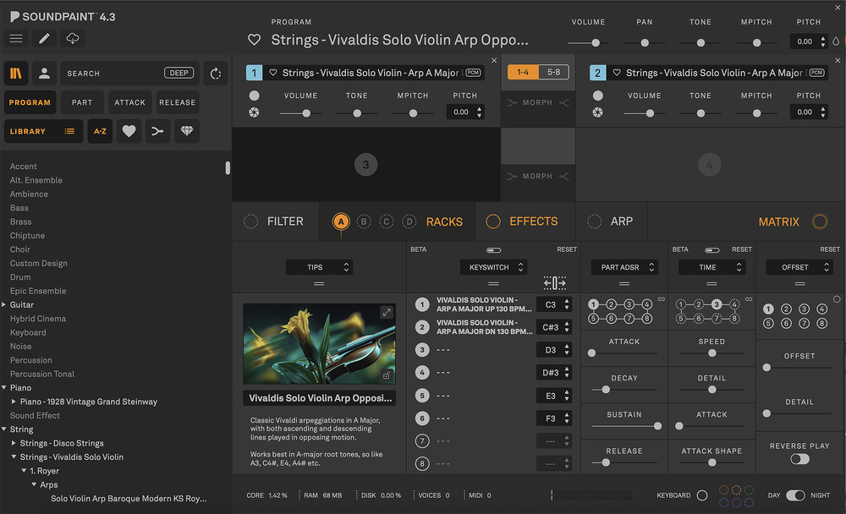This screenshot has height=514, width=846.
Task: Click the cloud download icon
Action: (73, 39)
